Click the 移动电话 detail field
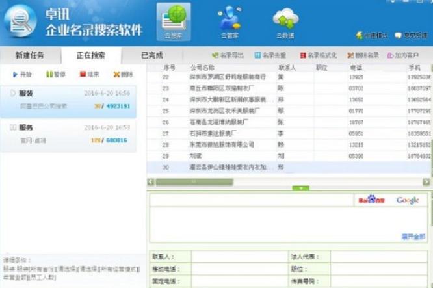The width and height of the screenshot is (433, 288). click(x=240, y=269)
